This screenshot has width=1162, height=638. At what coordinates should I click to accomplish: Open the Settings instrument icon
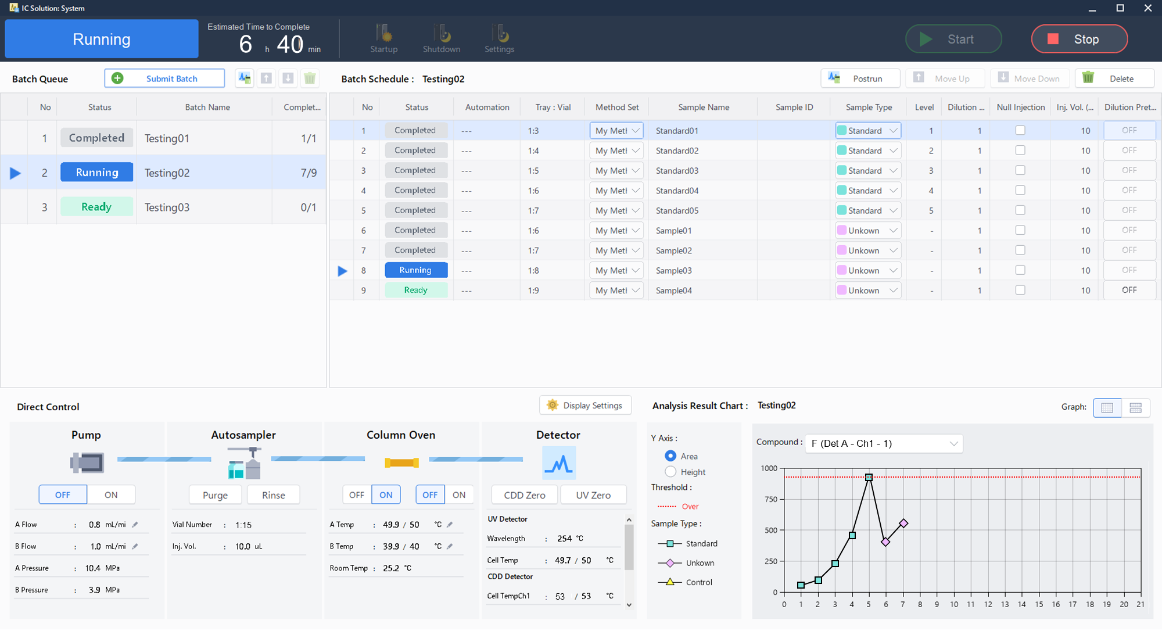point(499,34)
